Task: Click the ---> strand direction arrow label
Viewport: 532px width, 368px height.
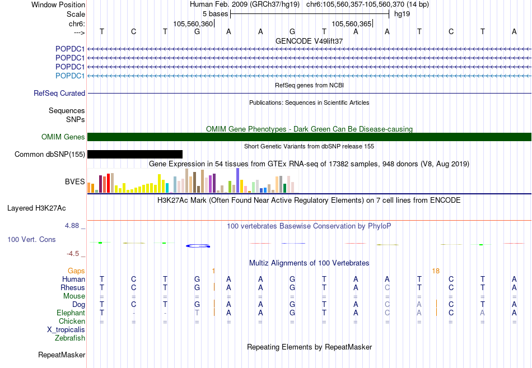Action: pos(79,32)
